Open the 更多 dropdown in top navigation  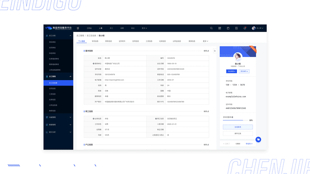point(144,28)
